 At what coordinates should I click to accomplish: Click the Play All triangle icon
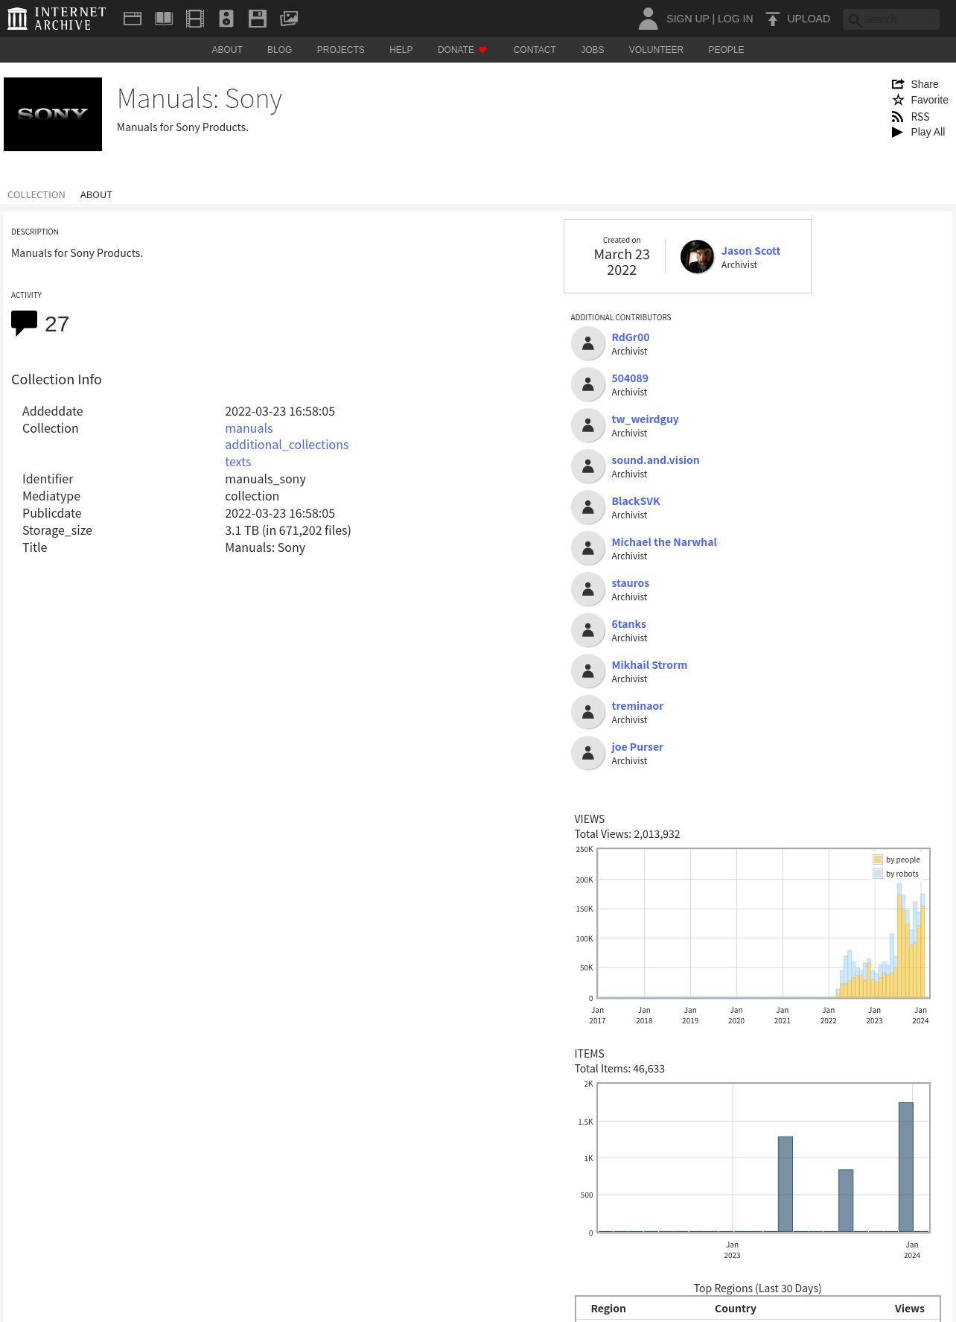(x=898, y=132)
